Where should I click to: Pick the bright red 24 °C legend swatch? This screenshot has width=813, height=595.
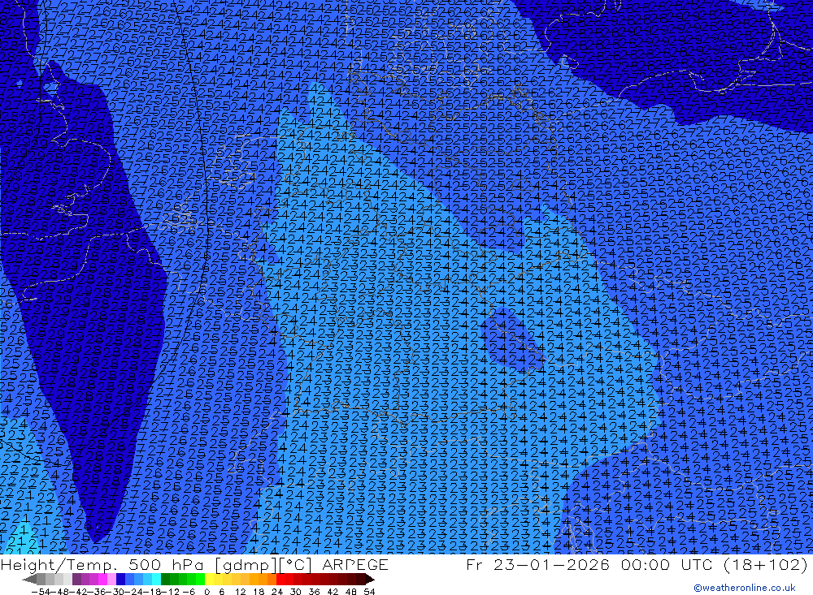point(280,579)
